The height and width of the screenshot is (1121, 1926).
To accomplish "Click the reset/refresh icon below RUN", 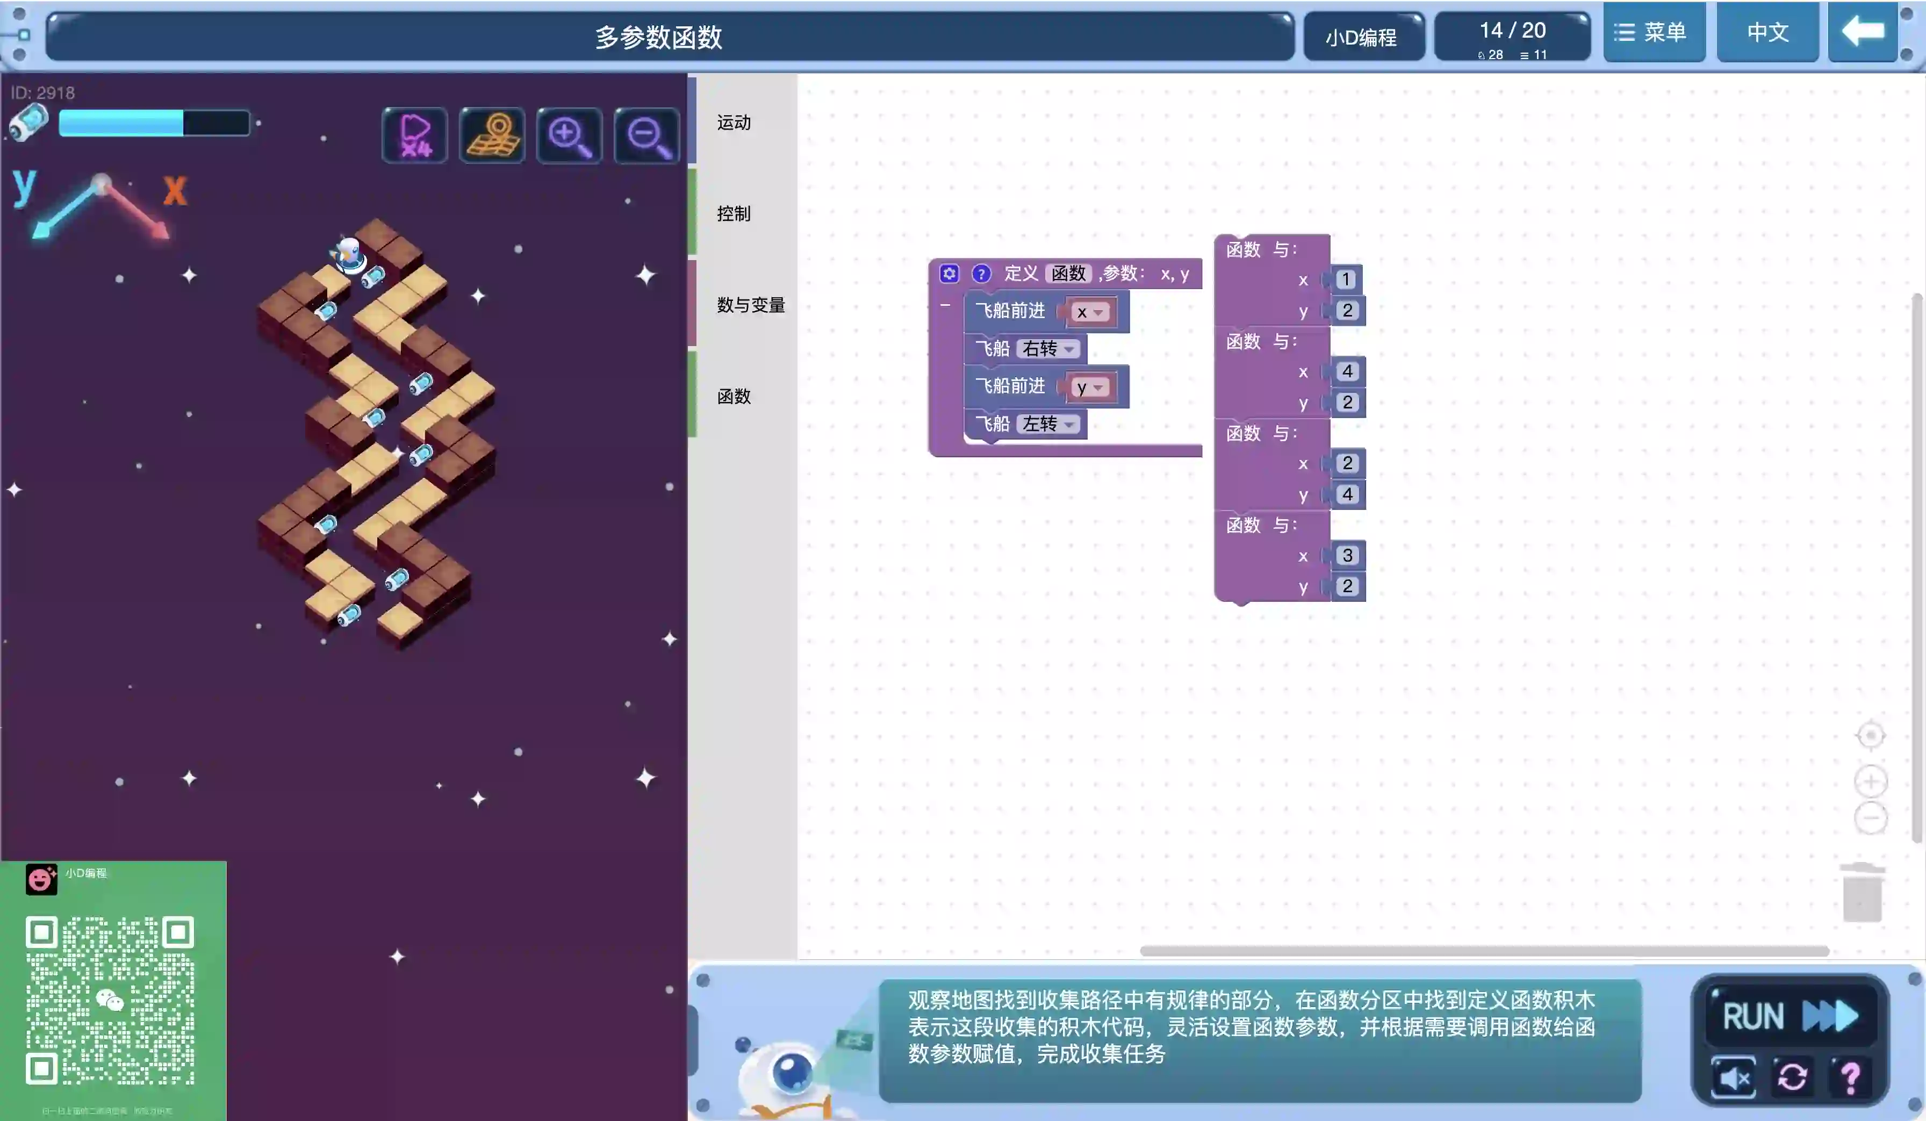I will 1792,1077.
